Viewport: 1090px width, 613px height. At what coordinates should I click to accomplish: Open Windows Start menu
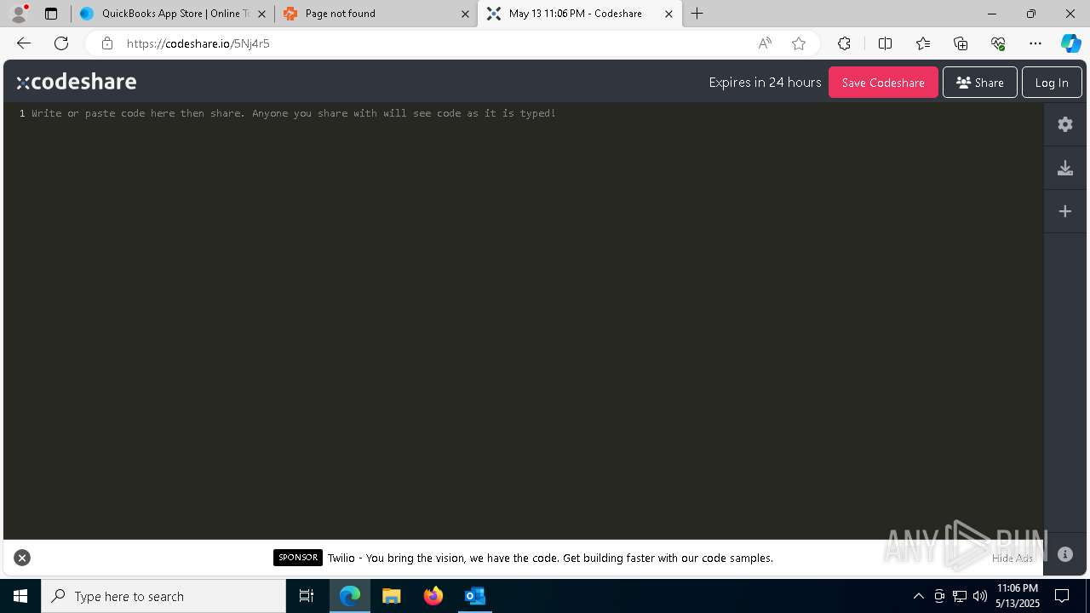(20, 596)
